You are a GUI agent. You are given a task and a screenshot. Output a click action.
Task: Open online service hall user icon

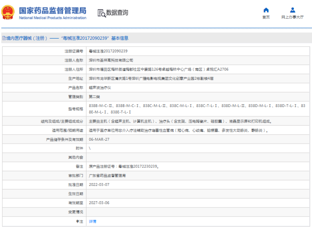tap(293, 10)
